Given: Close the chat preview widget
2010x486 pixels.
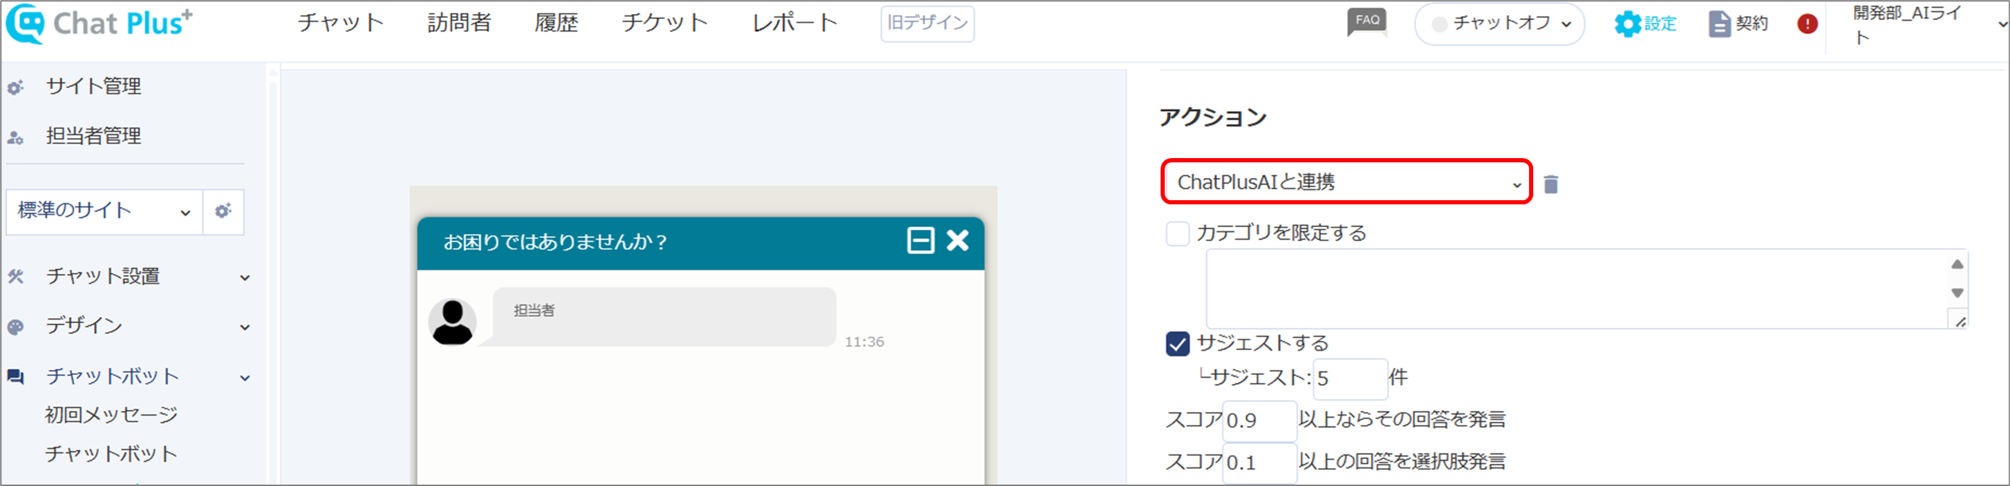Looking at the screenshot, I should point(957,241).
